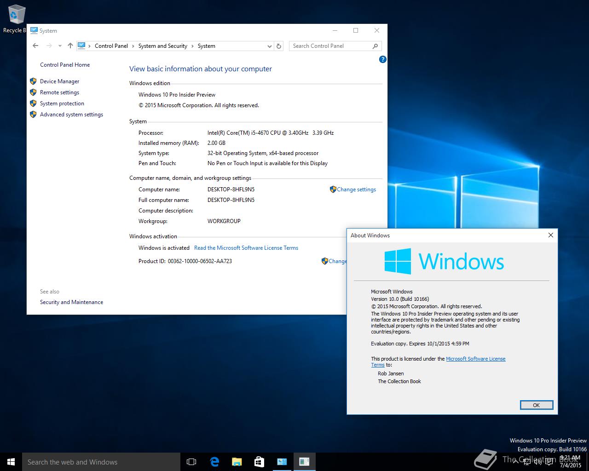Viewport: 589px width, 471px height.
Task: Open Task View from taskbar
Action: point(191,462)
